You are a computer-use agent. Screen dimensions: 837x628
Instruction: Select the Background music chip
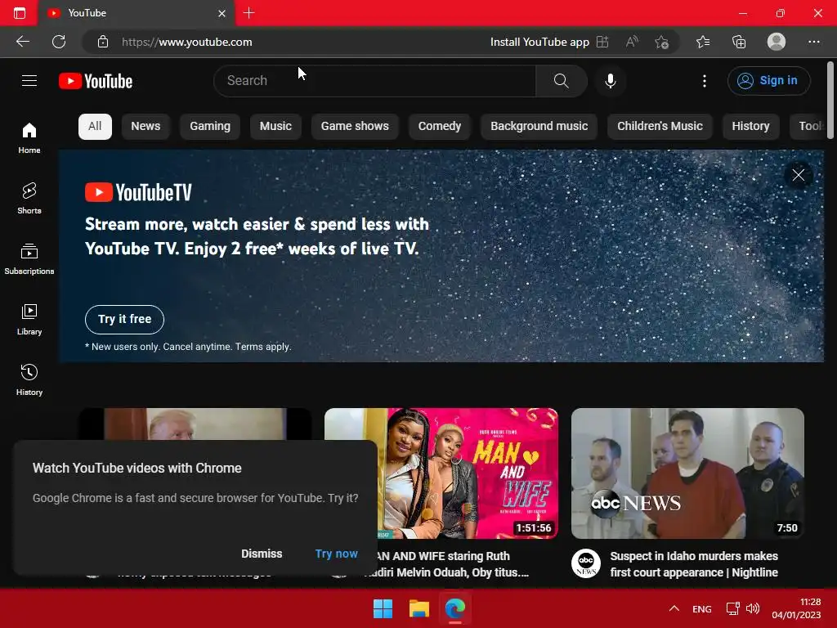[x=539, y=126]
